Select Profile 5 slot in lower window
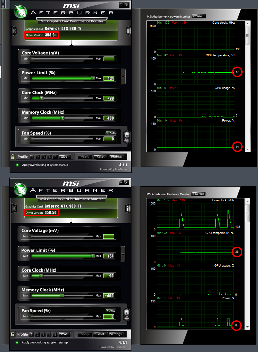The height and width of the screenshot is (352, 258). (x=55, y=334)
